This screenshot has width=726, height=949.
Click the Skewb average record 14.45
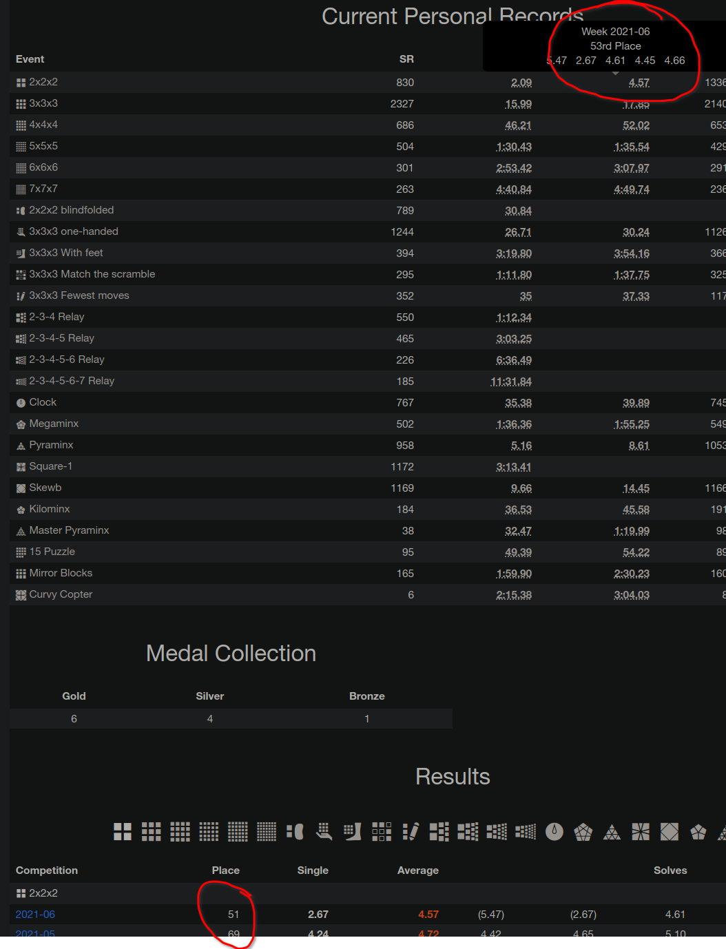[636, 488]
